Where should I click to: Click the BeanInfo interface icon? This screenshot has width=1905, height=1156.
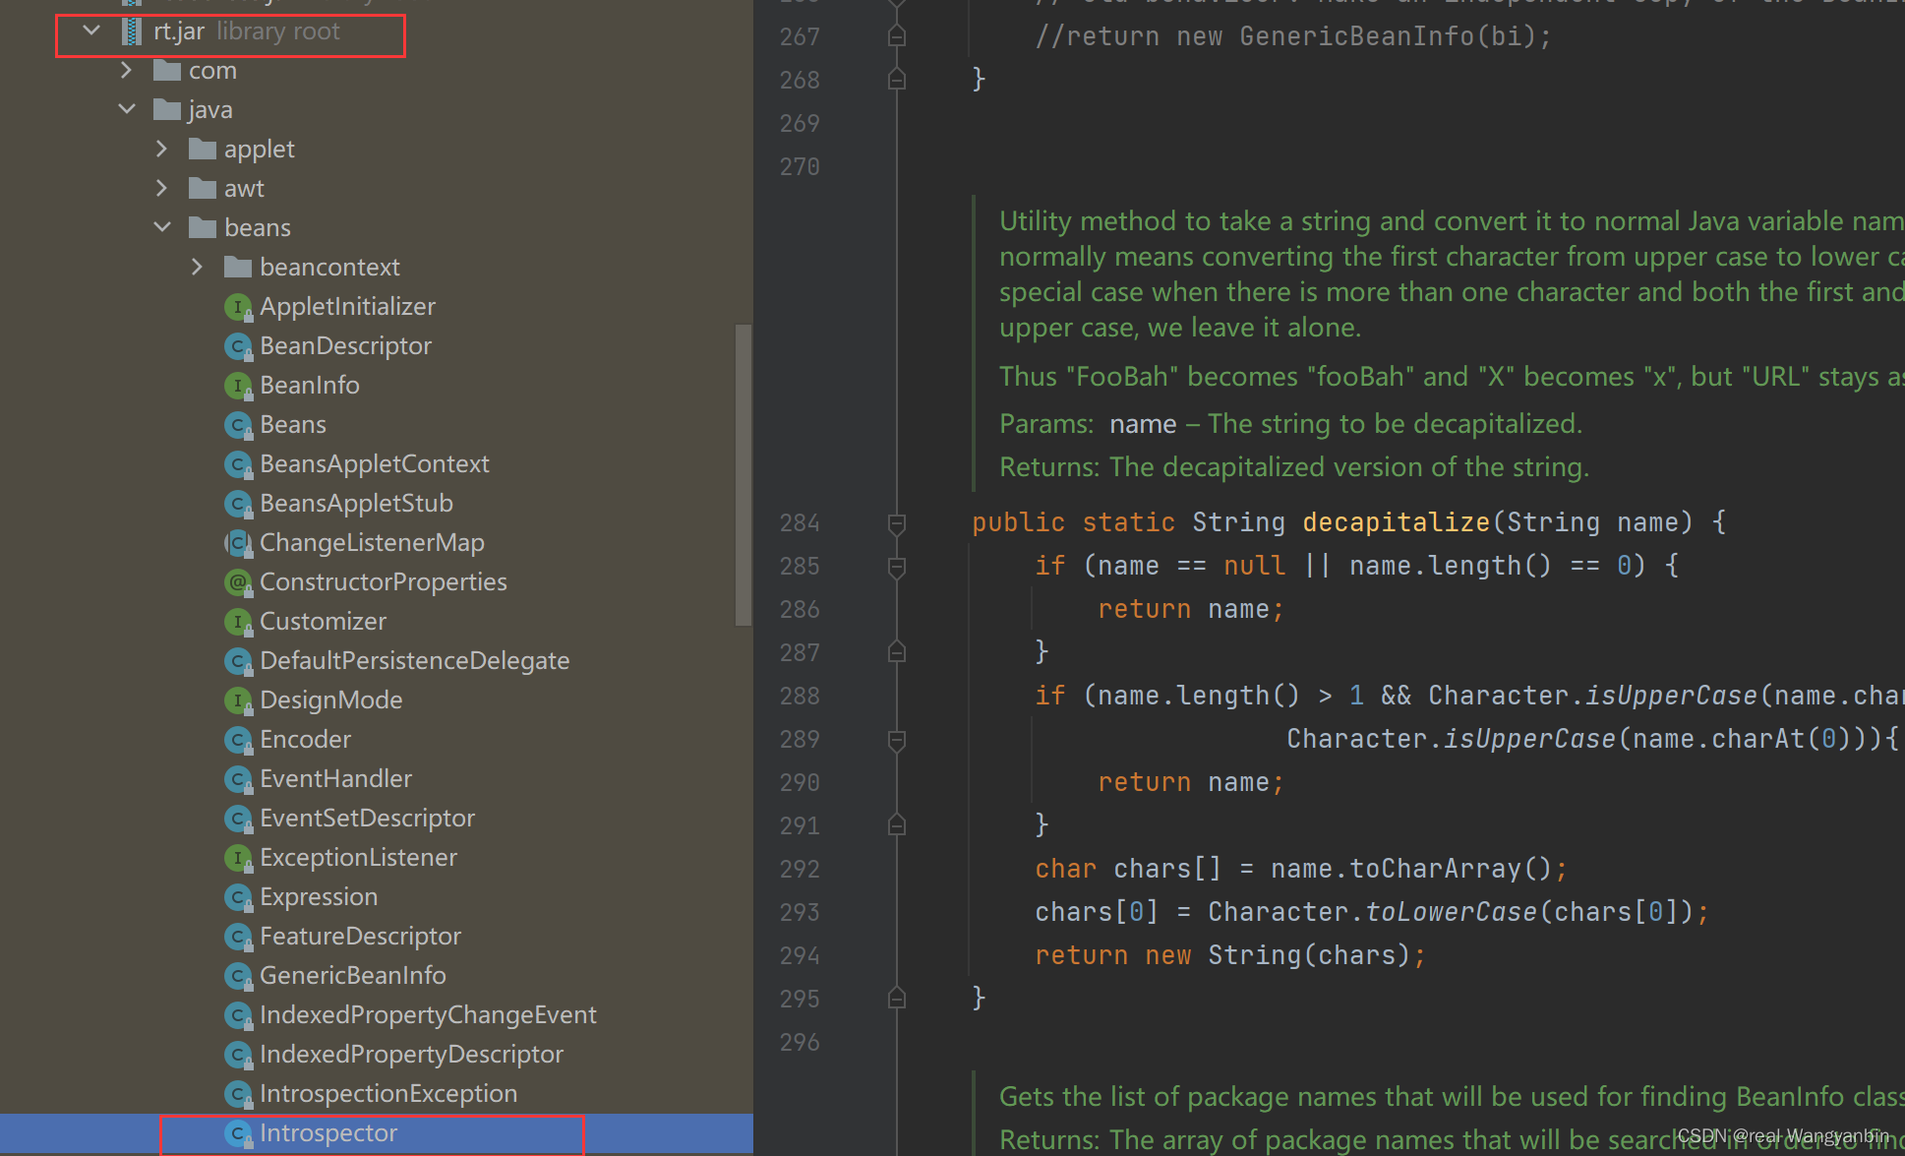tap(238, 386)
